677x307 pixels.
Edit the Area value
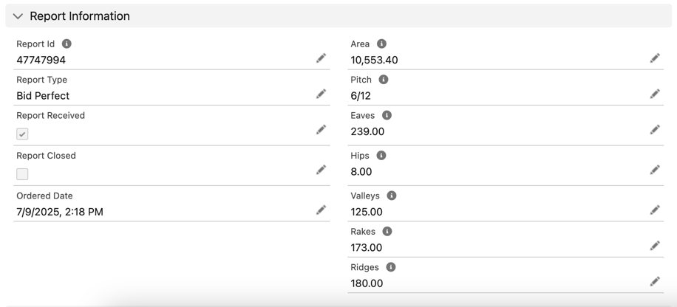click(655, 58)
